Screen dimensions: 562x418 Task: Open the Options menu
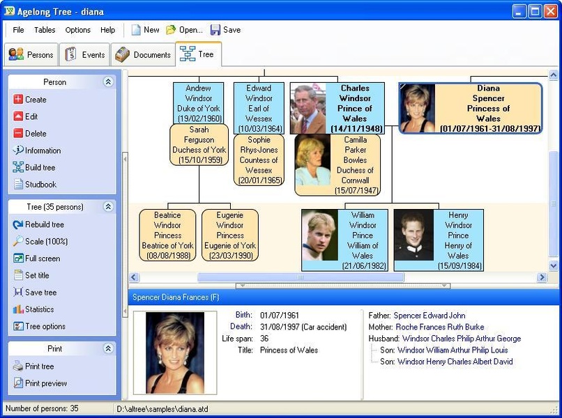78,30
